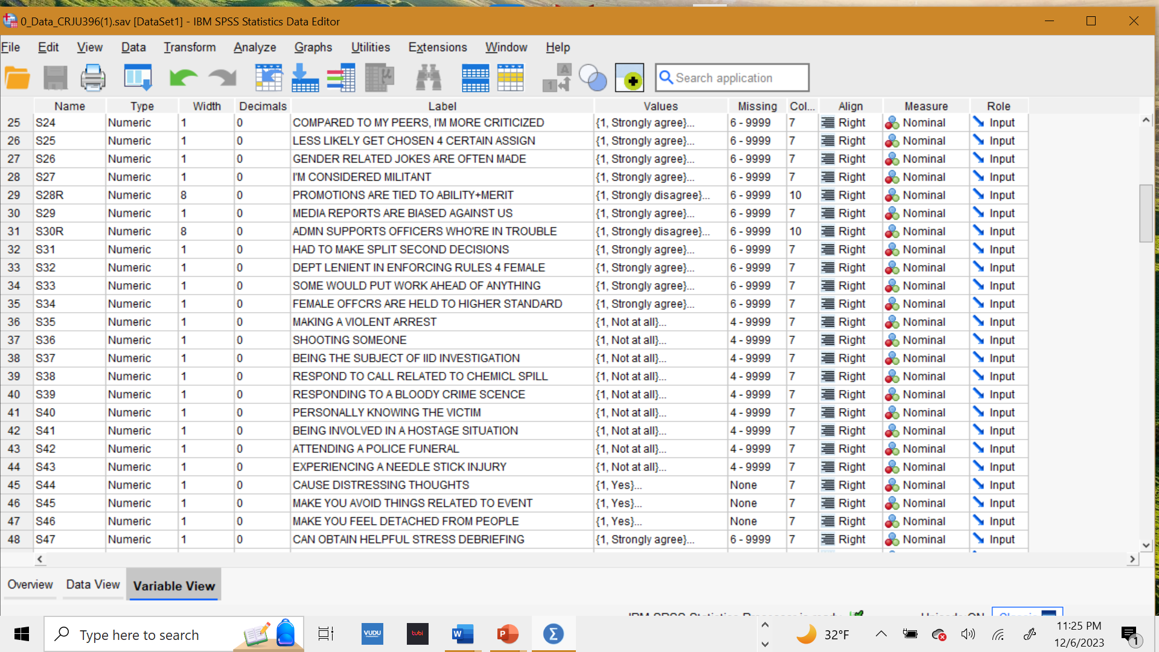The height and width of the screenshot is (652, 1159).
Task: Click the Role column header
Action: click(x=999, y=106)
